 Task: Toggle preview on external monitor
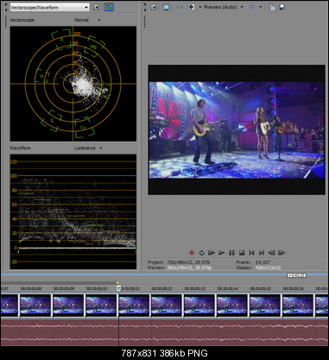click(x=167, y=7)
